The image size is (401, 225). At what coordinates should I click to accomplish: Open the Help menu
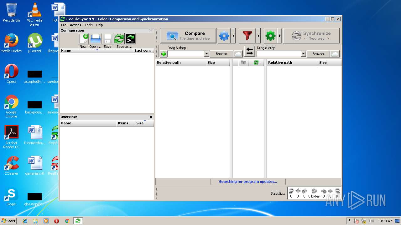100,25
